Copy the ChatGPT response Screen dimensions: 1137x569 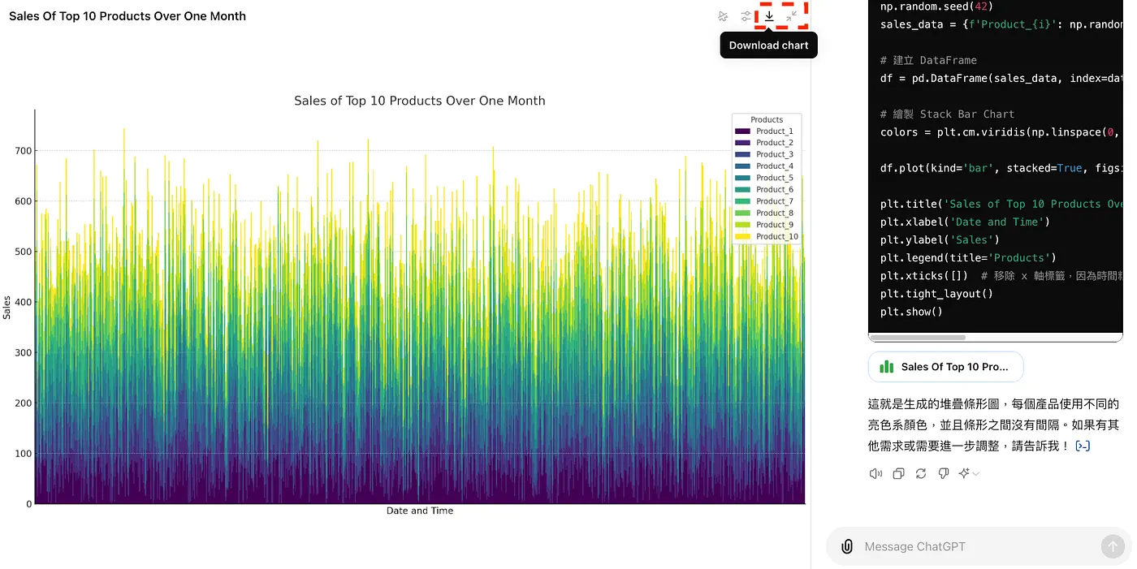pos(898,473)
